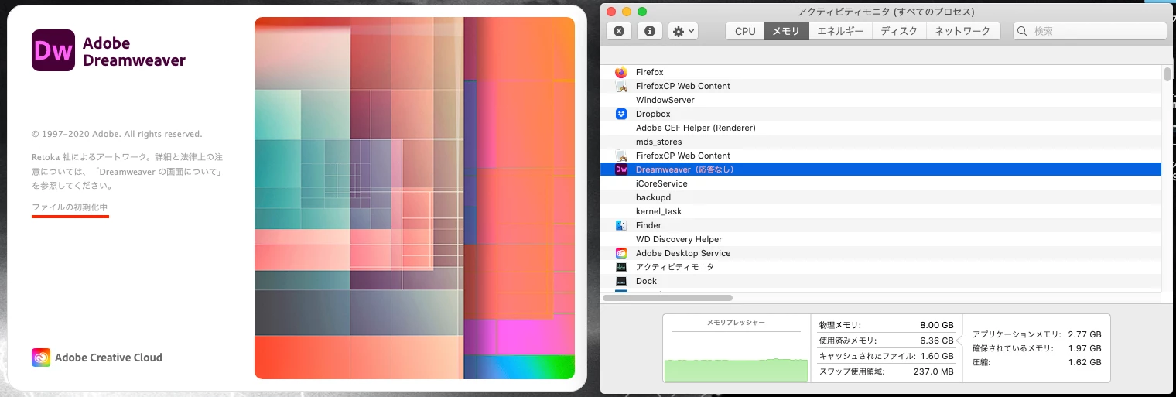
Task: Select the mds_stores process row
Action: (881, 142)
